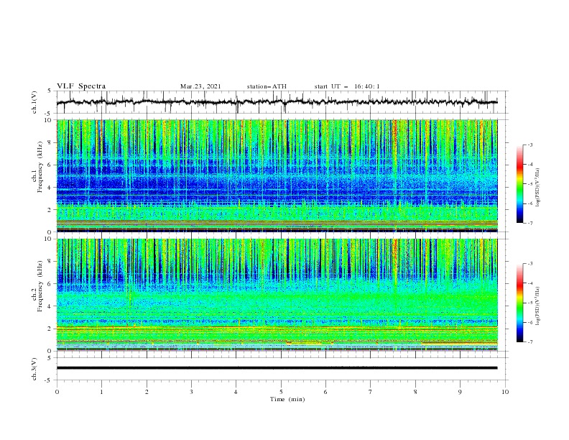Click the ch.2 spectrogram color scale bar
The image size is (569, 440).
519,303
